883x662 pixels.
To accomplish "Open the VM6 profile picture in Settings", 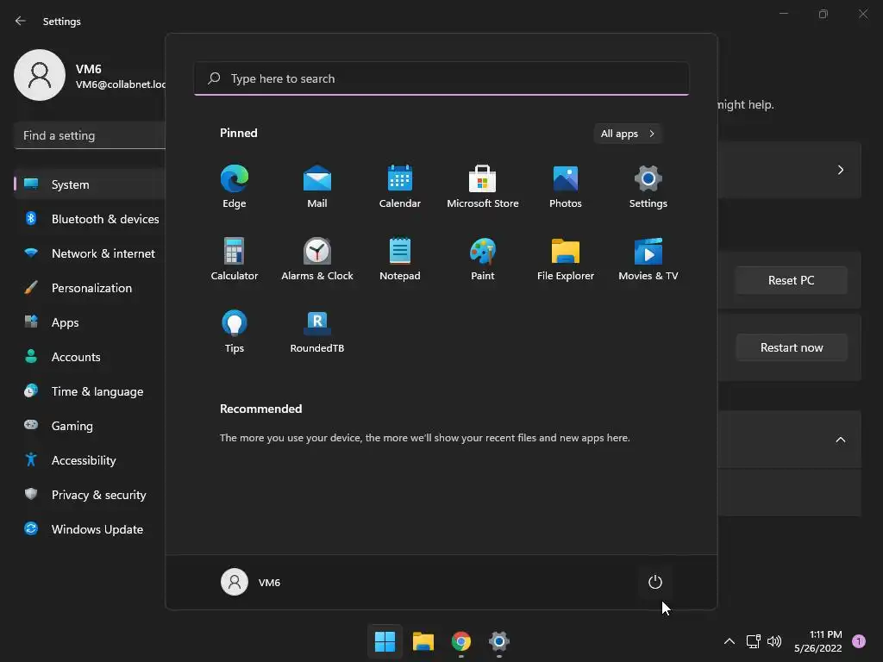I will pos(40,75).
